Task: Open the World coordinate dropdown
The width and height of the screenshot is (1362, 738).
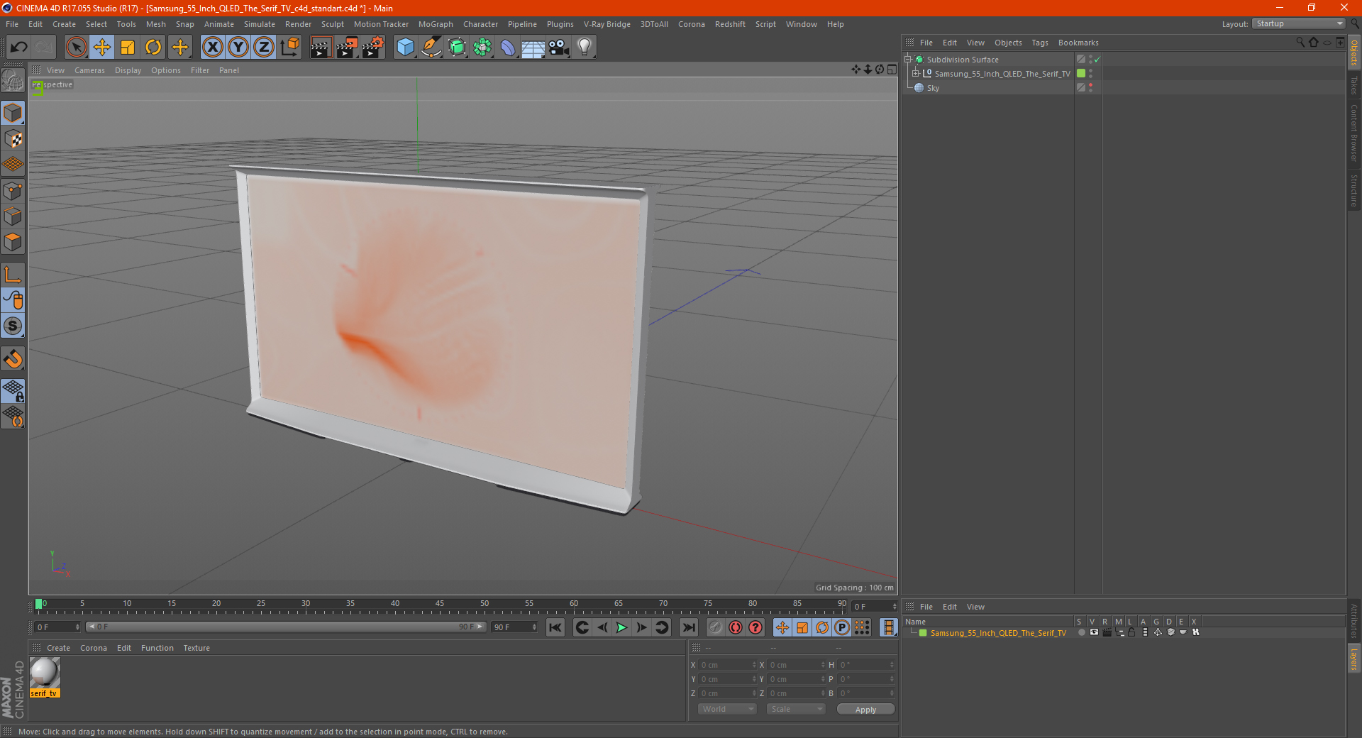Action: pos(727,709)
